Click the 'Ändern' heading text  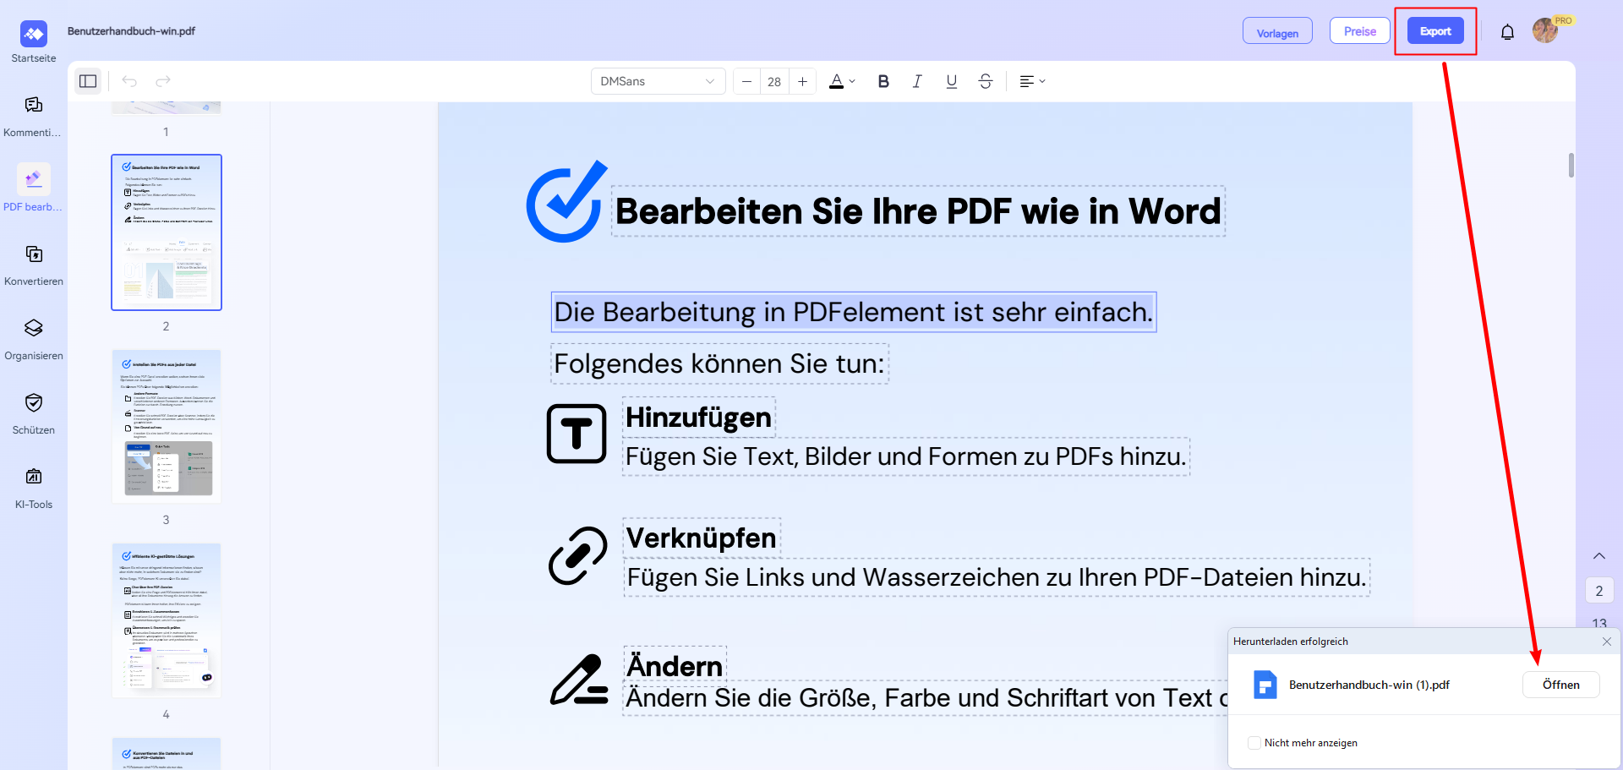click(675, 666)
